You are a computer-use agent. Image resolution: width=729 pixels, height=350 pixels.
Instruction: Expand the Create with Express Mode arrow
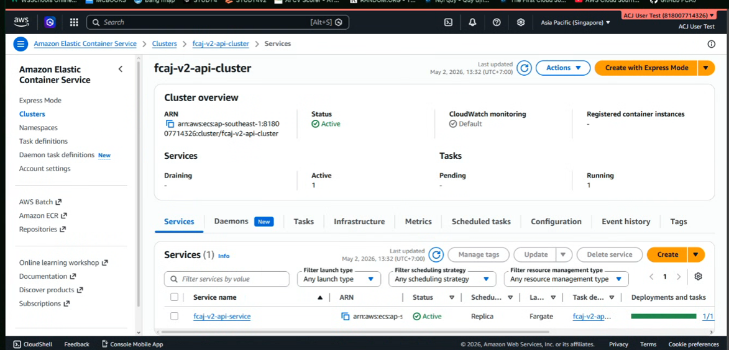tap(706, 68)
